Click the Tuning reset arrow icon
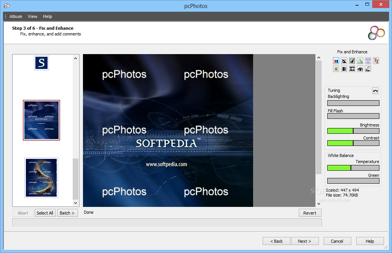The width and height of the screenshot is (392, 253). point(375,91)
